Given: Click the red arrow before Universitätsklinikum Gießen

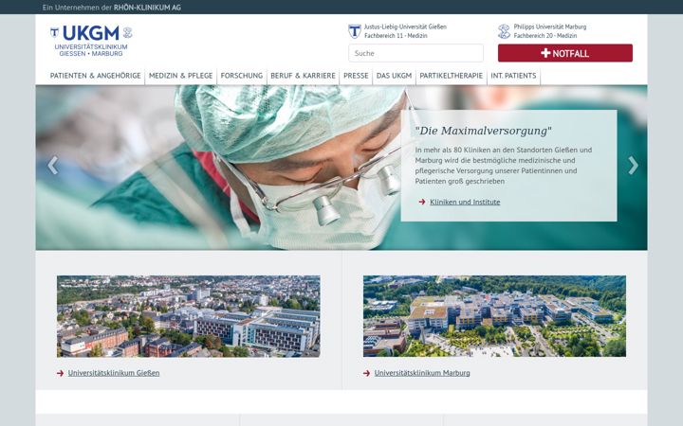Looking at the screenshot, I should [x=60, y=373].
